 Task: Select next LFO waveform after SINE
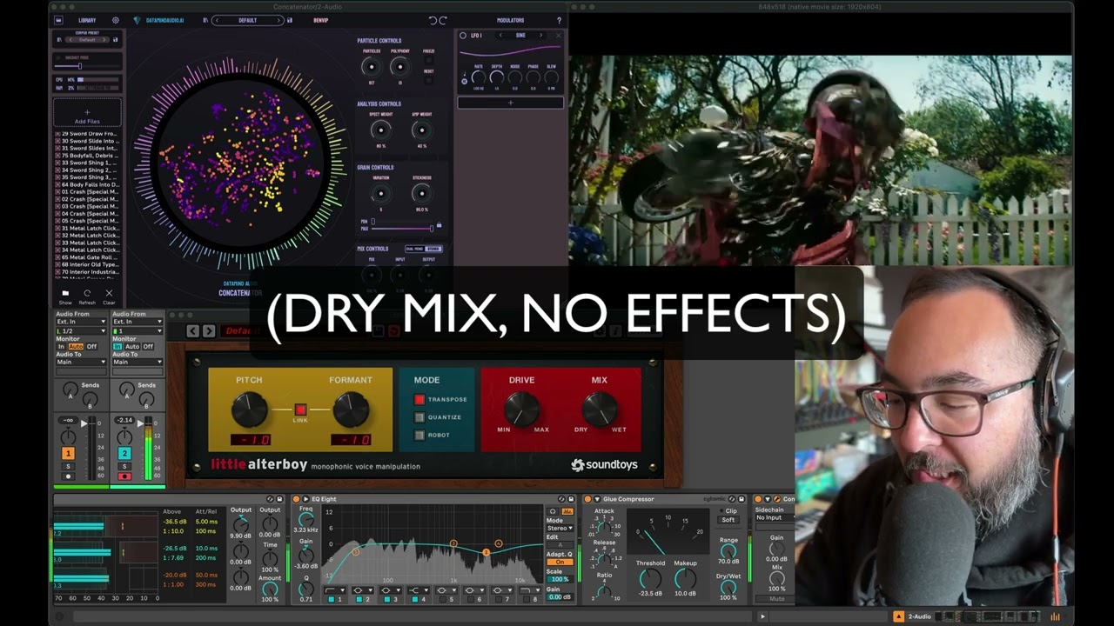point(540,36)
